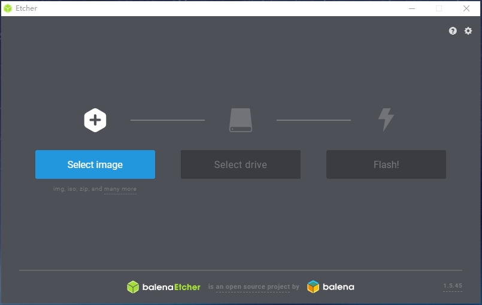This screenshot has height=305, width=482.
Task: Click the hexagon plus image icon
Action: pos(95,120)
